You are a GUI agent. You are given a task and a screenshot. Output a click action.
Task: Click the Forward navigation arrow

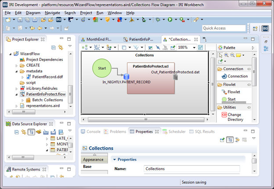pyautogui.click(x=52, y=28)
